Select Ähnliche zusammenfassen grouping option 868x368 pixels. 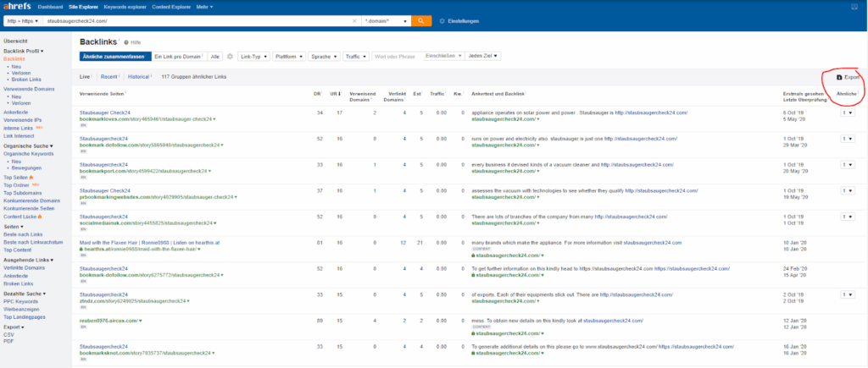[114, 57]
